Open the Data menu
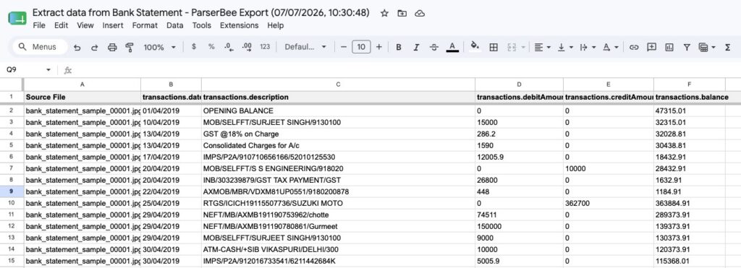Screen dimensions: 741x268 175,25
